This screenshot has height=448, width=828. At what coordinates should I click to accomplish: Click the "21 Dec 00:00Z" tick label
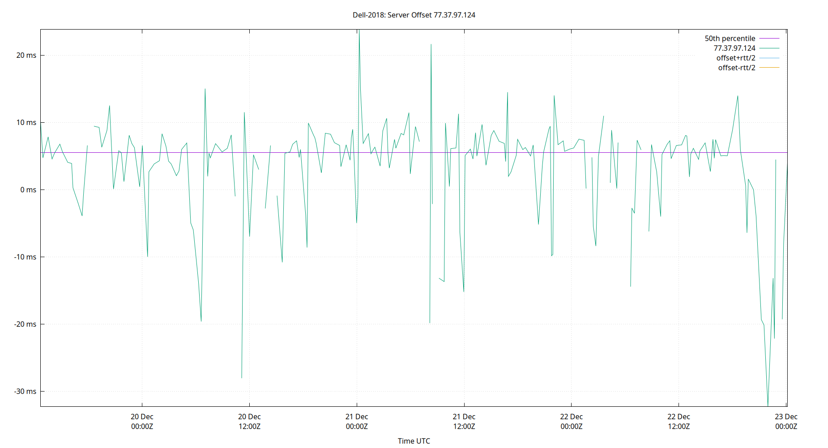point(357,421)
